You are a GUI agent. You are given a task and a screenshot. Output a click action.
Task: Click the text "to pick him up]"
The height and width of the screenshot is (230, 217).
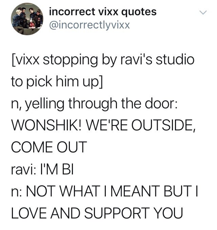[57, 82]
